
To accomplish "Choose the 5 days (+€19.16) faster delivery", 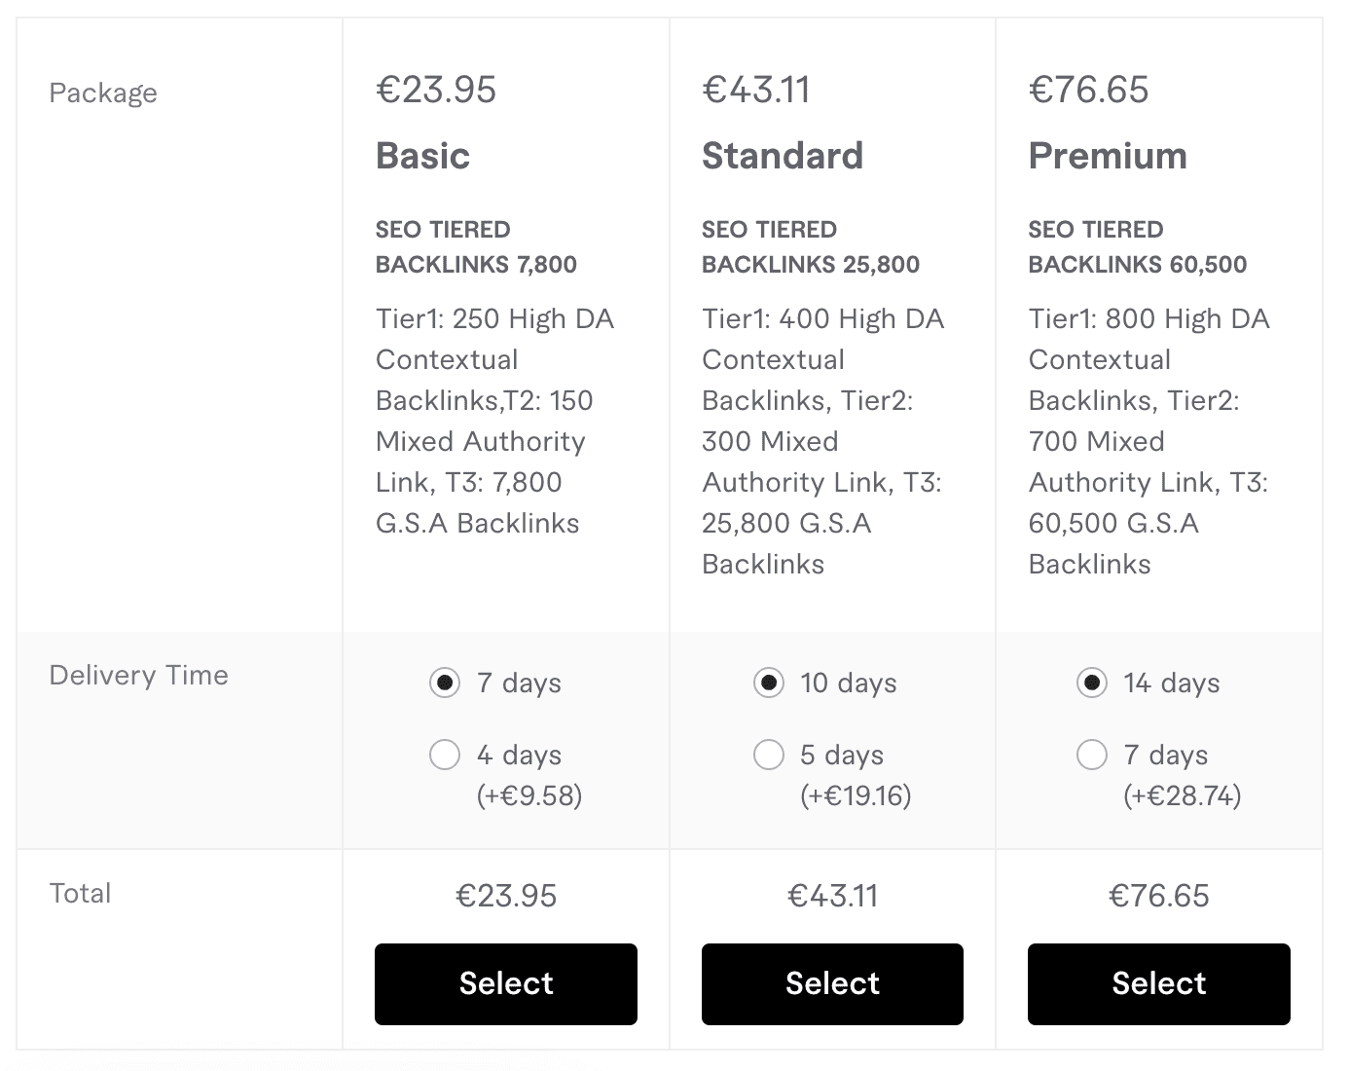I will pos(770,755).
